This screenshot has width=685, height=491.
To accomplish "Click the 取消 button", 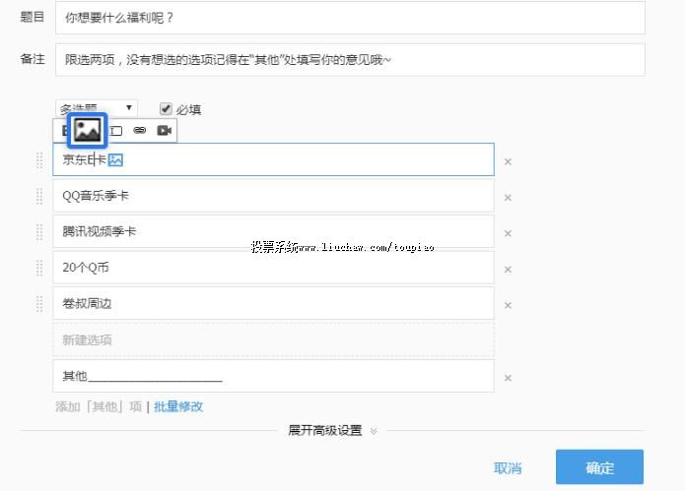I will click(x=508, y=468).
